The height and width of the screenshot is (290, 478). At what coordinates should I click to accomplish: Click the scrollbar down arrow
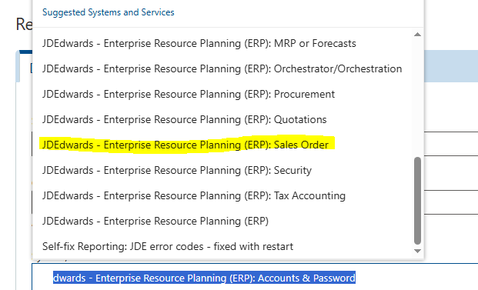tap(418, 251)
